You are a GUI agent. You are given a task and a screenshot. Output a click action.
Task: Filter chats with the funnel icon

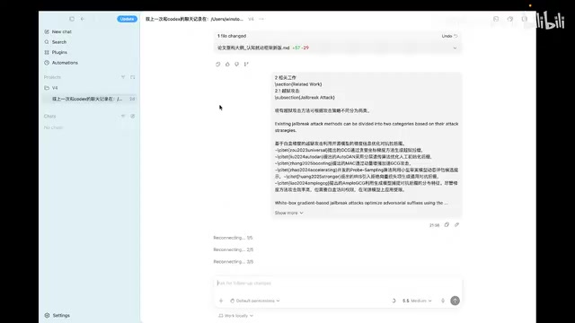[x=123, y=116]
